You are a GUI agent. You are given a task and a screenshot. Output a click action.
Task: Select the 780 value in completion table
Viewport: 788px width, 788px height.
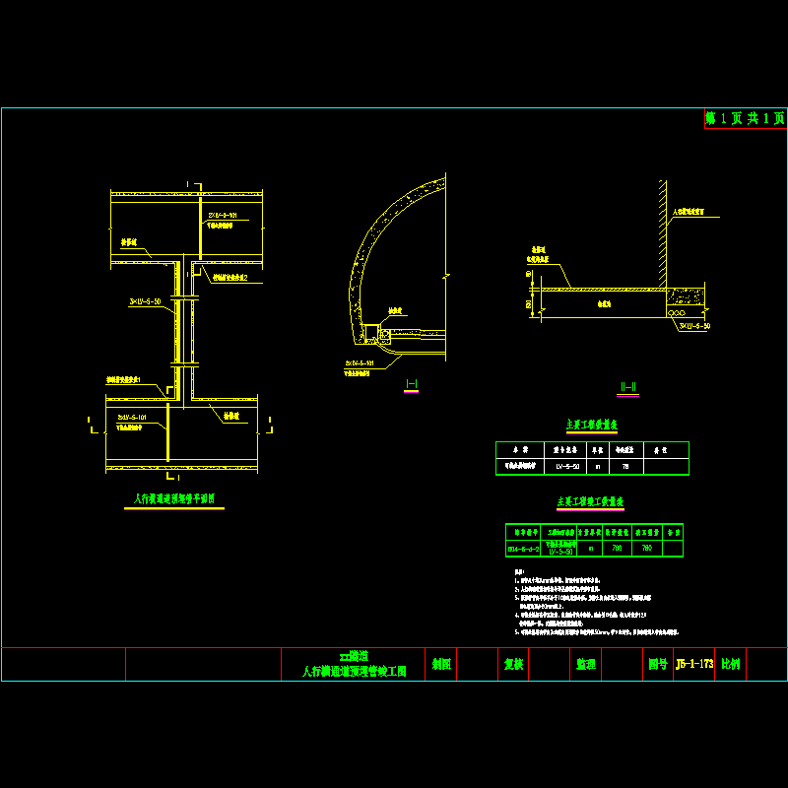618,548
